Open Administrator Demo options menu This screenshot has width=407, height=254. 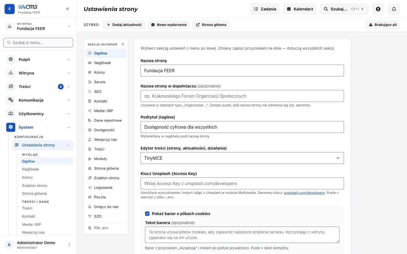coord(69,245)
